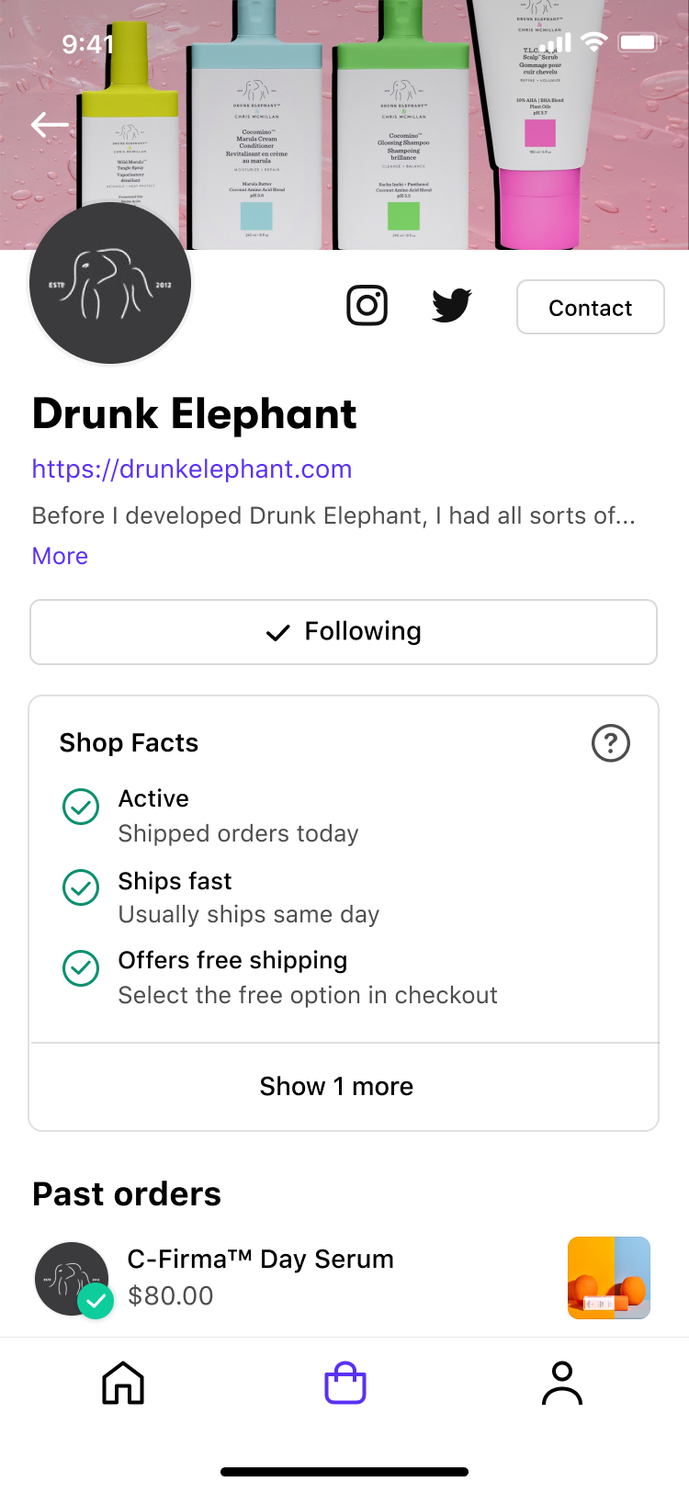The image size is (689, 1492).
Task: Open the account profile tab
Action: (x=562, y=1383)
